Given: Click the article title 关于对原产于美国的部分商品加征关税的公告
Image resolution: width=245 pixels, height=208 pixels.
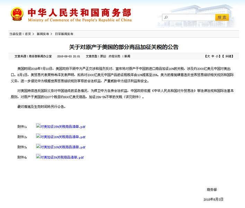Looking at the screenshot, I should point(124,47).
